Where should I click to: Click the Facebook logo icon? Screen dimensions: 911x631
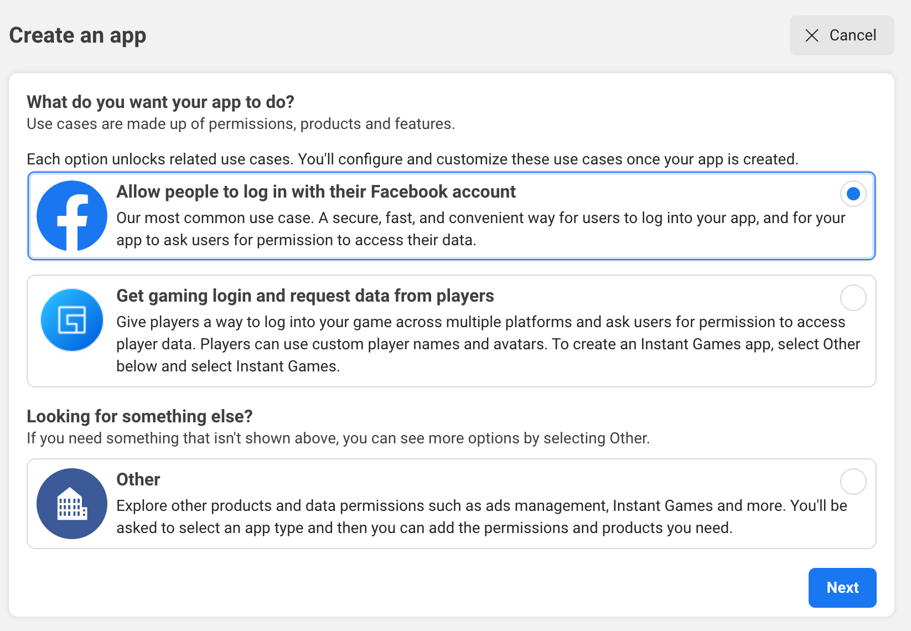72,216
